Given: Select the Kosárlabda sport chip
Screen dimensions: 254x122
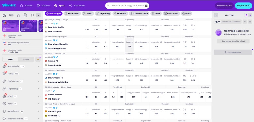Looking at the screenshot, I should (72, 14).
